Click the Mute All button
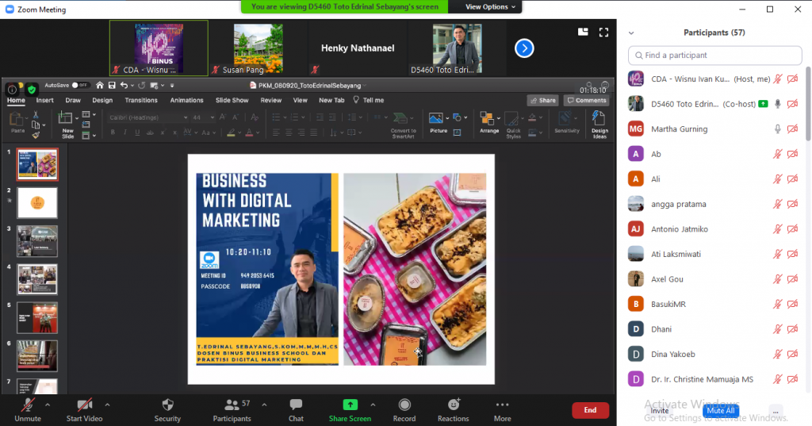Image resolution: width=812 pixels, height=426 pixels. pos(720,411)
